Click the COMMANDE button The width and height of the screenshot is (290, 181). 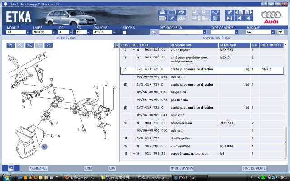tap(39, 168)
